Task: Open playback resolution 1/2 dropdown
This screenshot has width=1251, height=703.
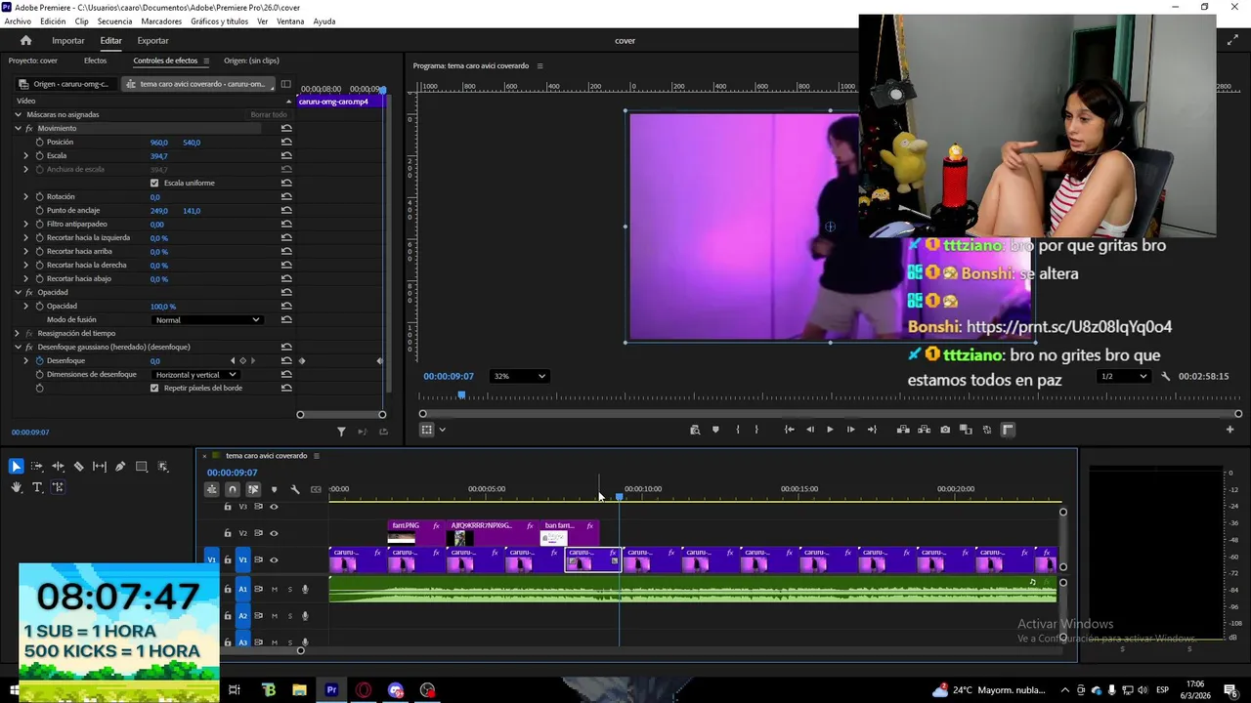Action: pyautogui.click(x=1124, y=376)
